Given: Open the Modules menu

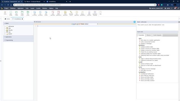Looking at the screenshot, I should point(45,8).
